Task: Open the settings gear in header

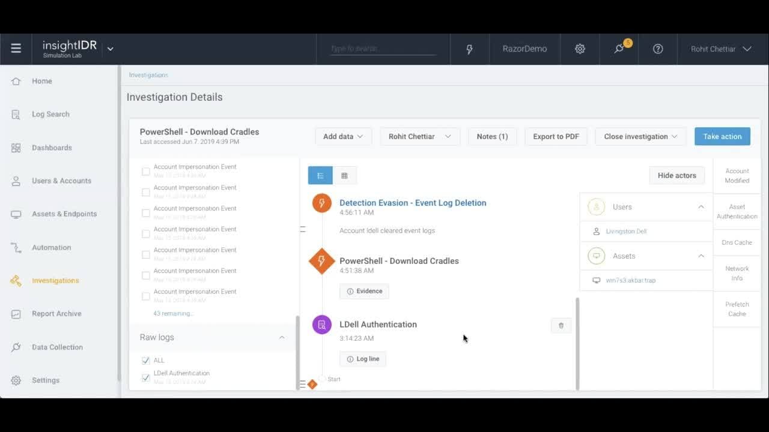Action: (x=580, y=49)
